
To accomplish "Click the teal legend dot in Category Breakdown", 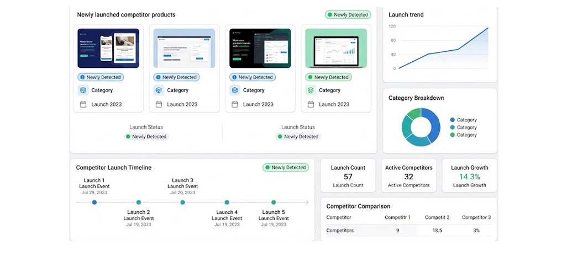I will pyautogui.click(x=453, y=127).
